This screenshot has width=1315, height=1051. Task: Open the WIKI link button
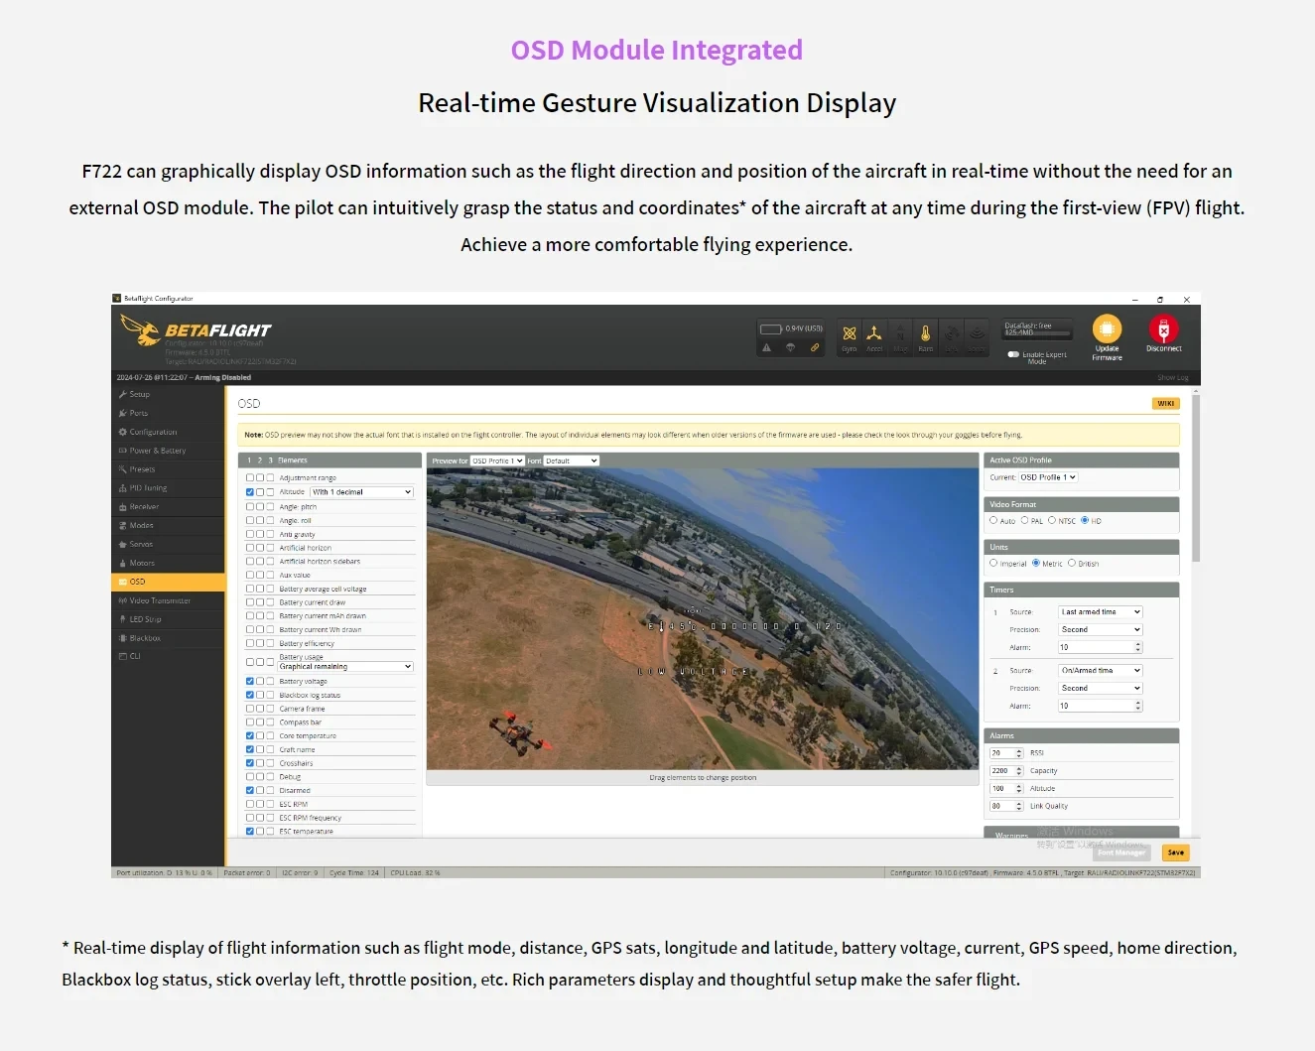[x=1165, y=403]
